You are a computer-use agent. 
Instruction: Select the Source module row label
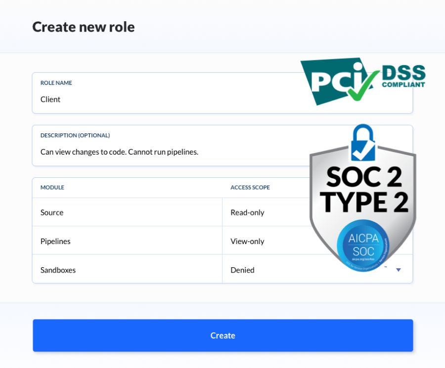pos(52,212)
